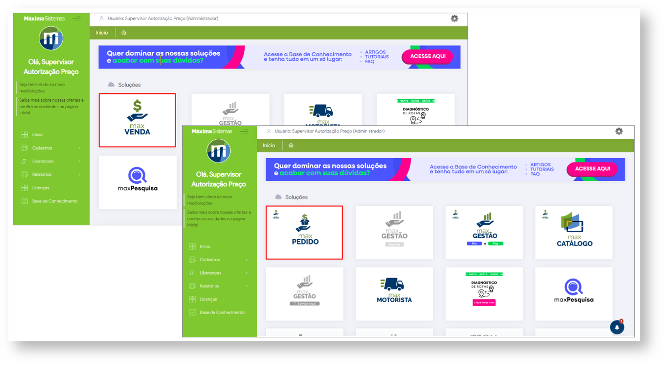This screenshot has height=365, width=664.
Task: Click Máxima Sistemas logo in back window
Action: point(44,19)
